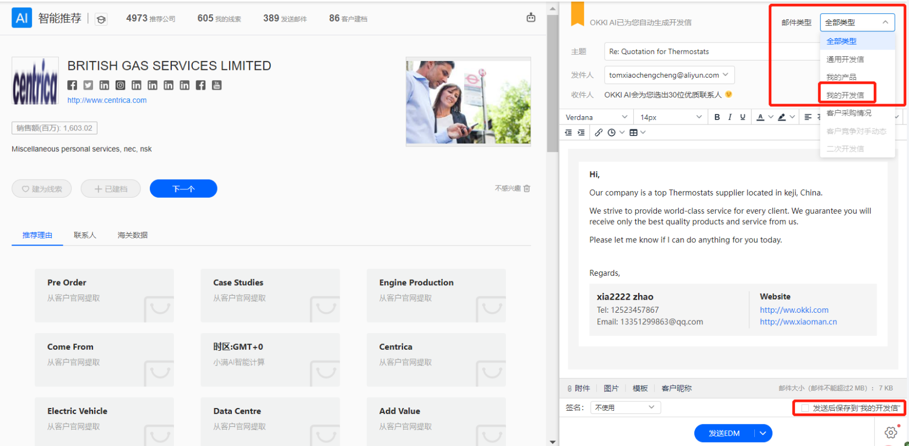Open the 邮件类型 dropdown
The image size is (909, 446).
click(857, 23)
